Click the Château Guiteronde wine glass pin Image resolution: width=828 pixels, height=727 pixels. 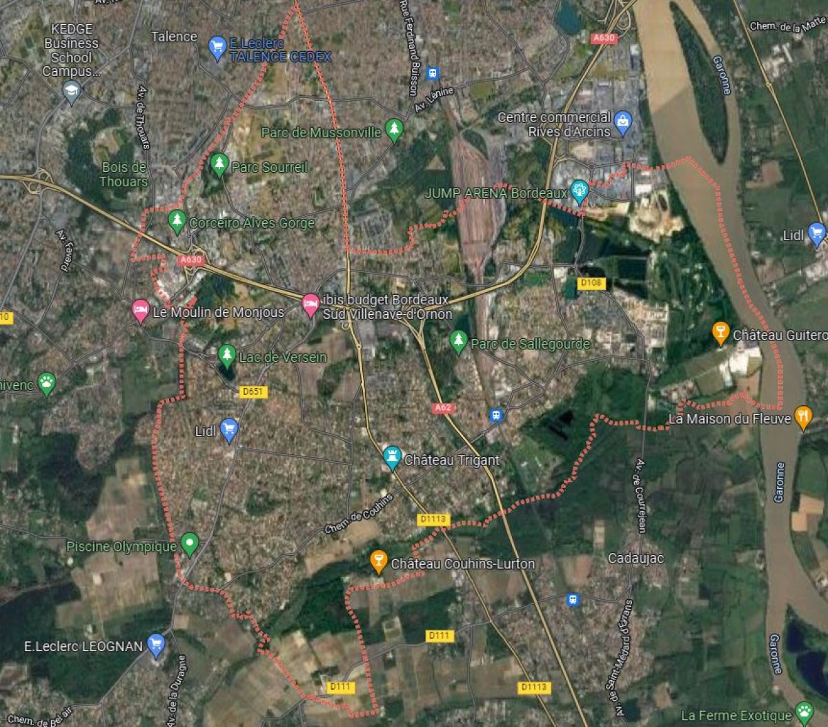point(720,333)
